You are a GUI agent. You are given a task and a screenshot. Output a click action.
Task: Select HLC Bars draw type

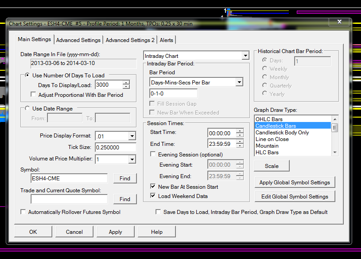(x=293, y=152)
